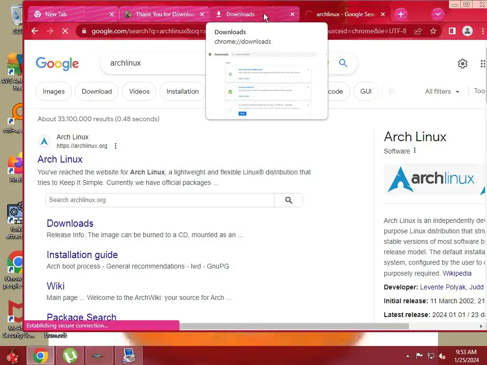Open the tab search dropdown arrow
Screen dimensions: 487x365
[x=438, y=14]
